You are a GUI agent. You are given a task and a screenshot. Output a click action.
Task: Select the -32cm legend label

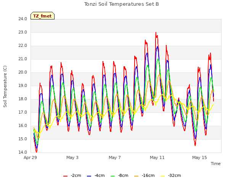pos(175,175)
